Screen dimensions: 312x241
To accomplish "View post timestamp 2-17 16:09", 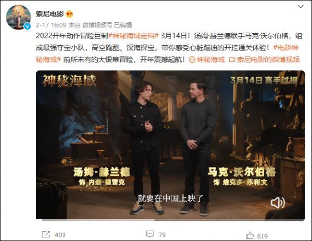I will (x=51, y=25).
